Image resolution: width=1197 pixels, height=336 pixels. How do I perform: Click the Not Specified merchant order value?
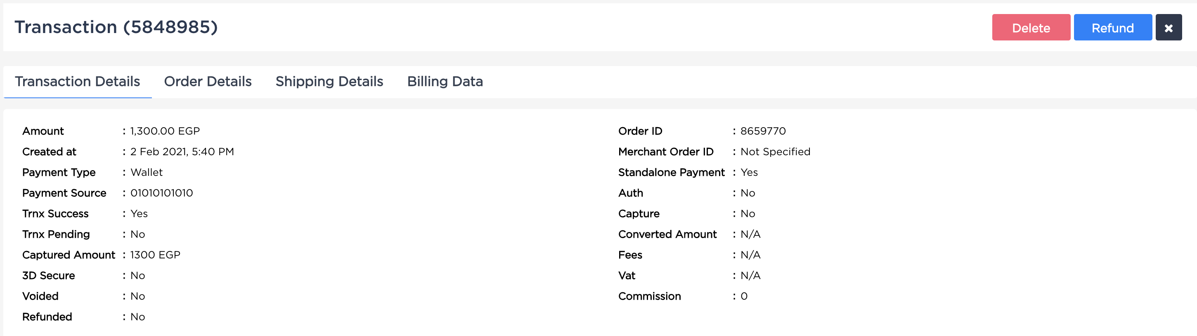click(775, 151)
